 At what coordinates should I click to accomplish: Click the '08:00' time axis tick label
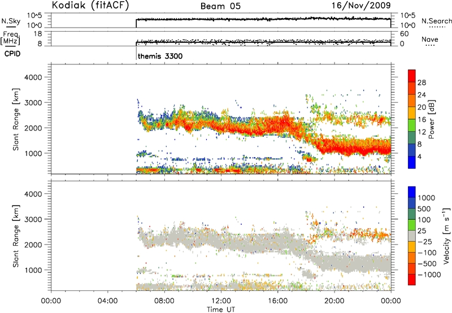tap(164, 301)
